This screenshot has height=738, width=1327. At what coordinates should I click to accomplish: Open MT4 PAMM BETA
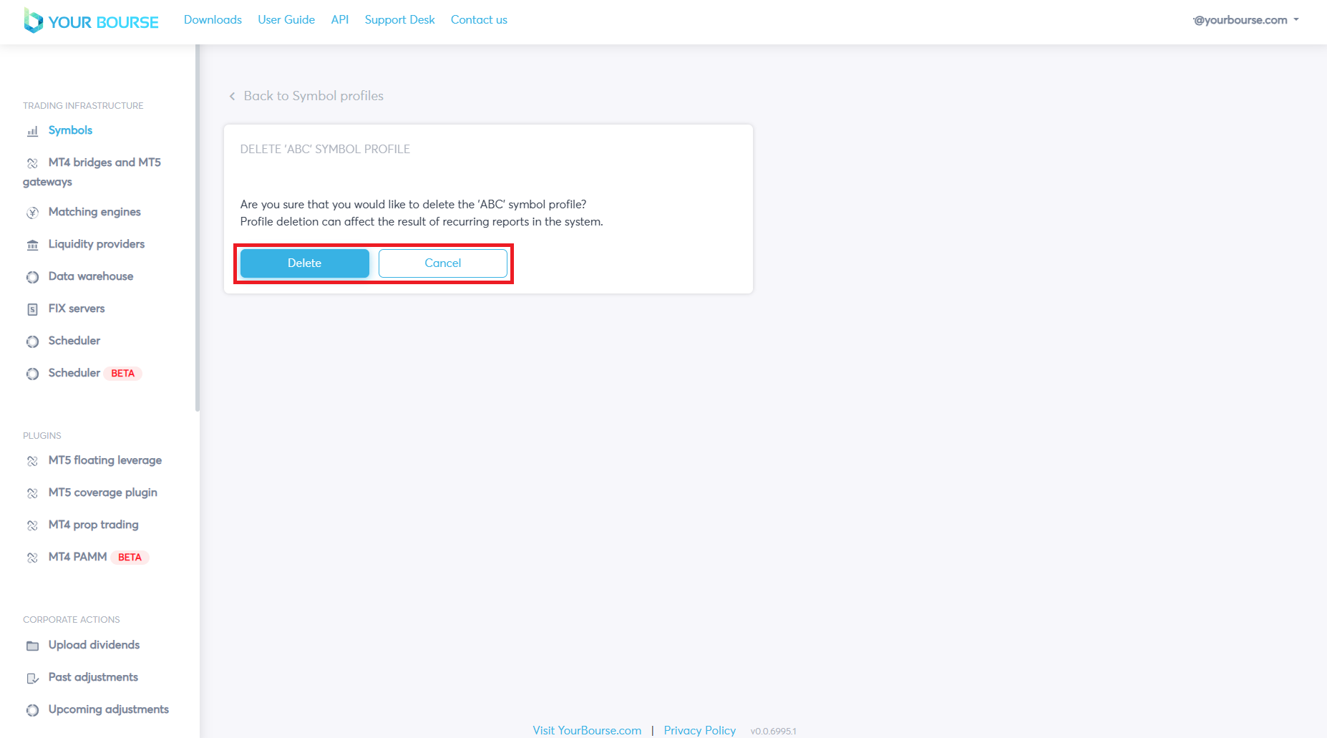(x=98, y=557)
